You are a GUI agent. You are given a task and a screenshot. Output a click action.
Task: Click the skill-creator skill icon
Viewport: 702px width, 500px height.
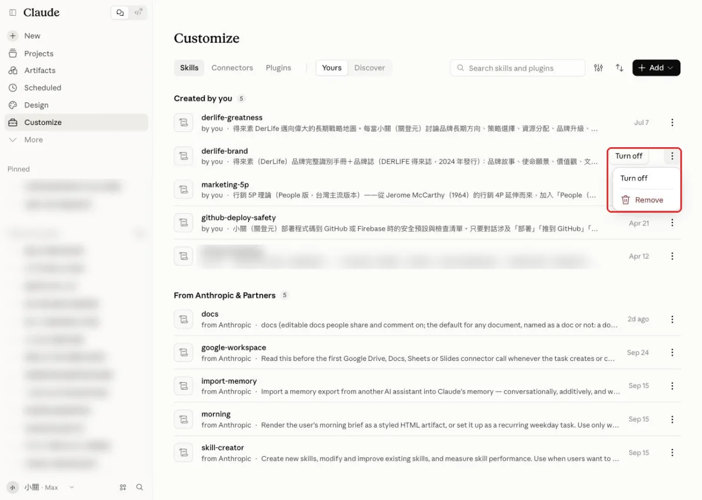click(184, 453)
